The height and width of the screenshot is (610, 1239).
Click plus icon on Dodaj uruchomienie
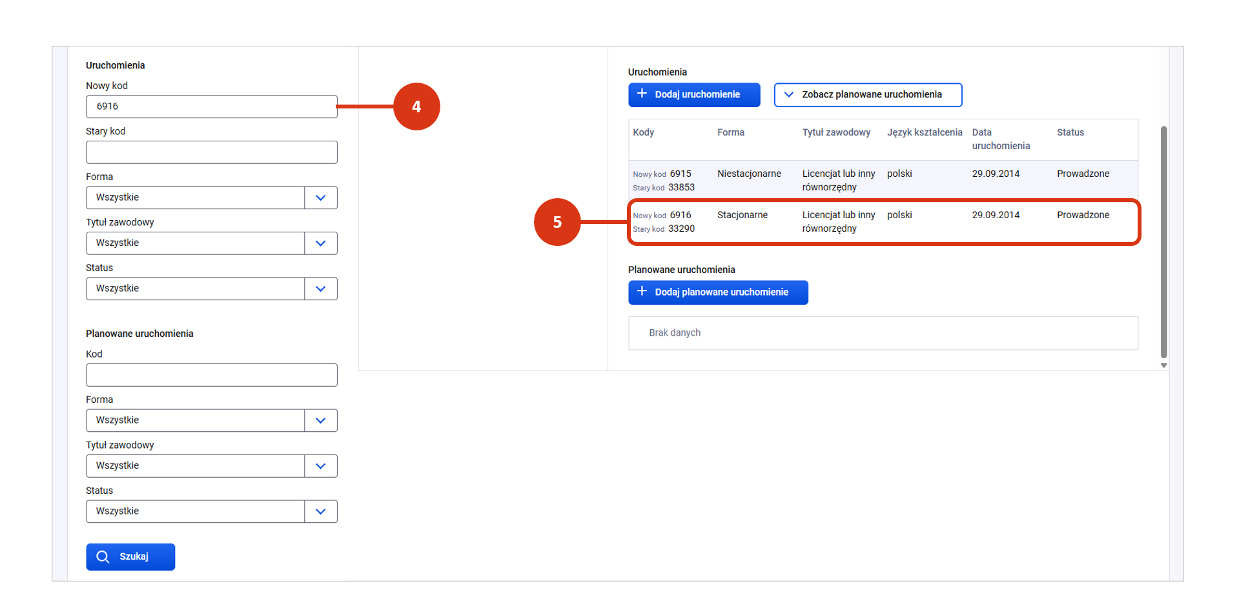[642, 94]
